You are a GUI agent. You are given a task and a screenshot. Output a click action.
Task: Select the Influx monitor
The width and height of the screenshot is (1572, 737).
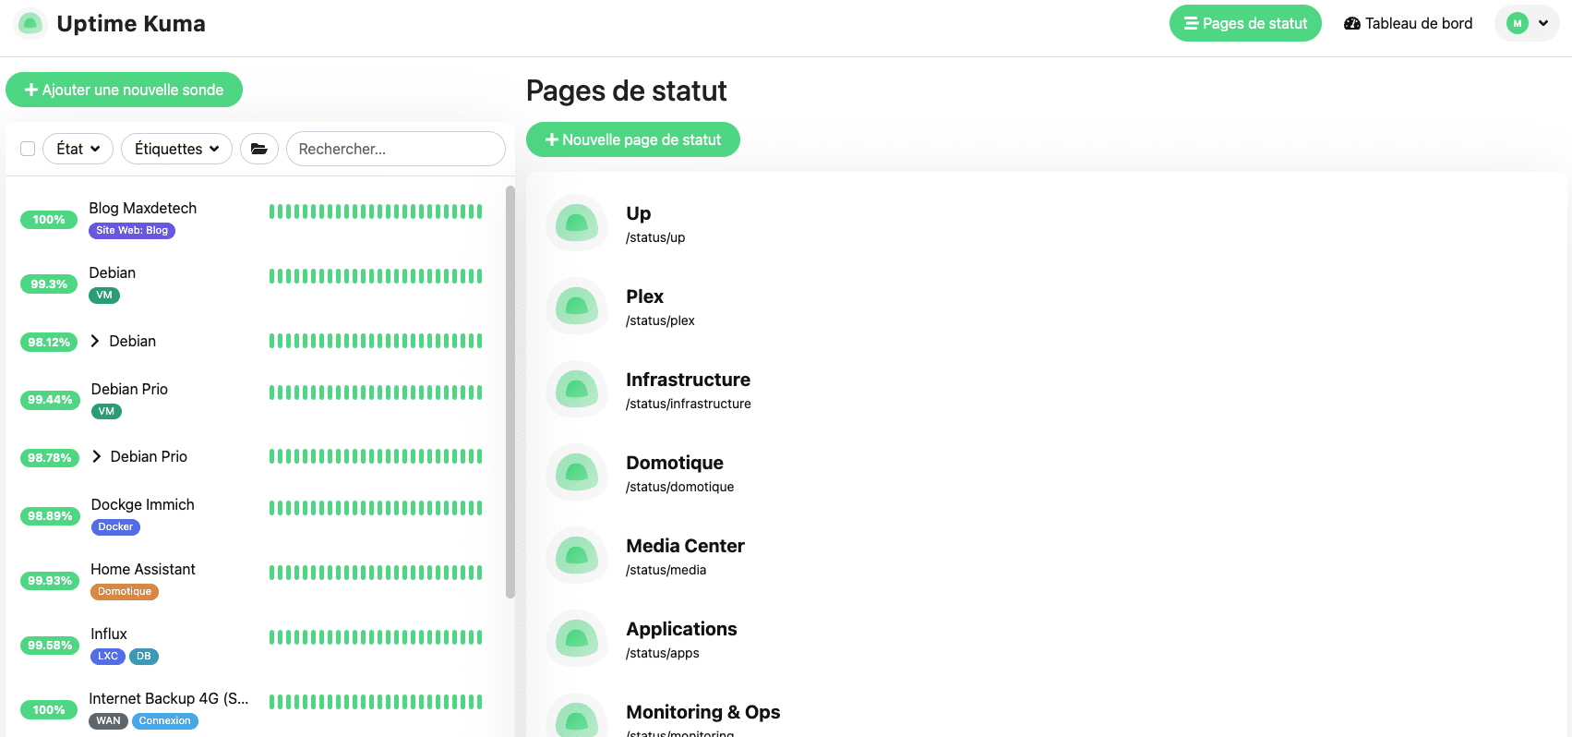(x=109, y=634)
